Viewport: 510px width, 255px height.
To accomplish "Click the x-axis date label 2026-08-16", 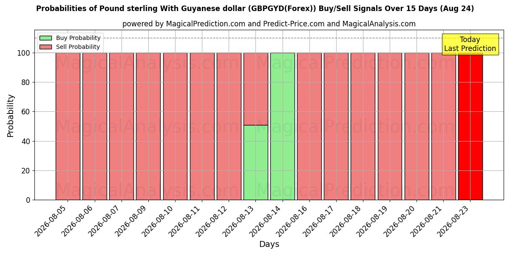I will pyautogui.click(x=293, y=220).
